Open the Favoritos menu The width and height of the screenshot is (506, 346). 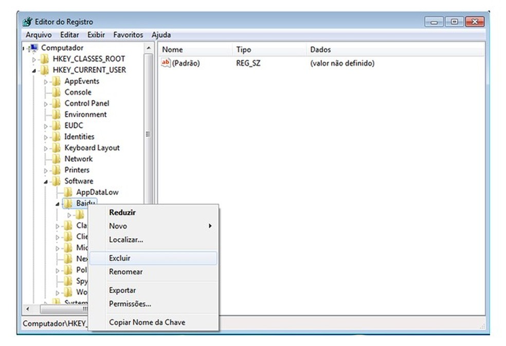pyautogui.click(x=128, y=35)
